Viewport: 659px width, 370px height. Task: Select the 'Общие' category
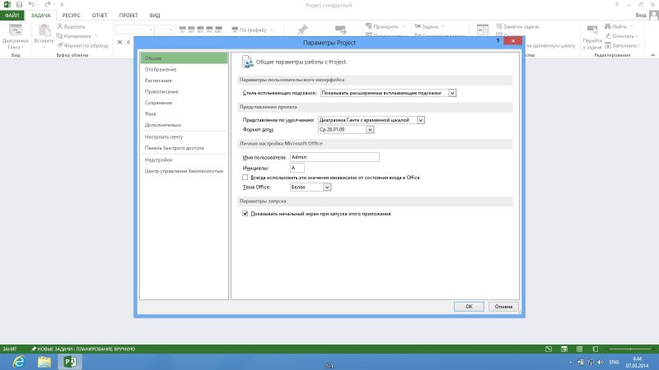point(184,58)
